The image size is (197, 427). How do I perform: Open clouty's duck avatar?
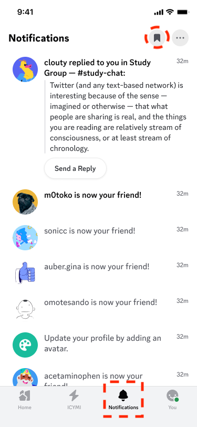tap(25, 69)
